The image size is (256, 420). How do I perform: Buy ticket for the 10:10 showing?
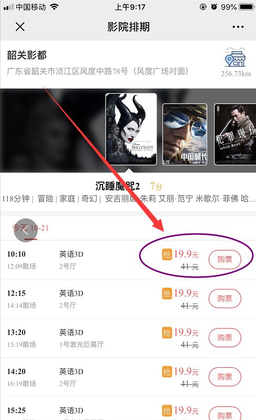click(x=225, y=259)
